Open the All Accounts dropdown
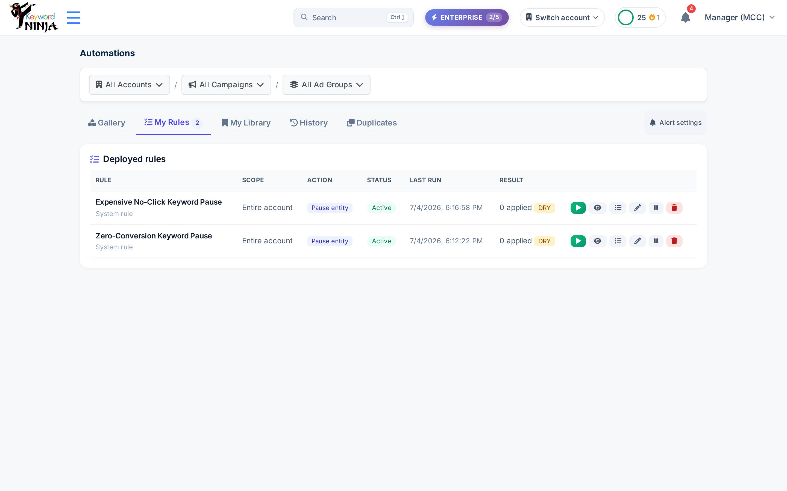 click(x=130, y=85)
